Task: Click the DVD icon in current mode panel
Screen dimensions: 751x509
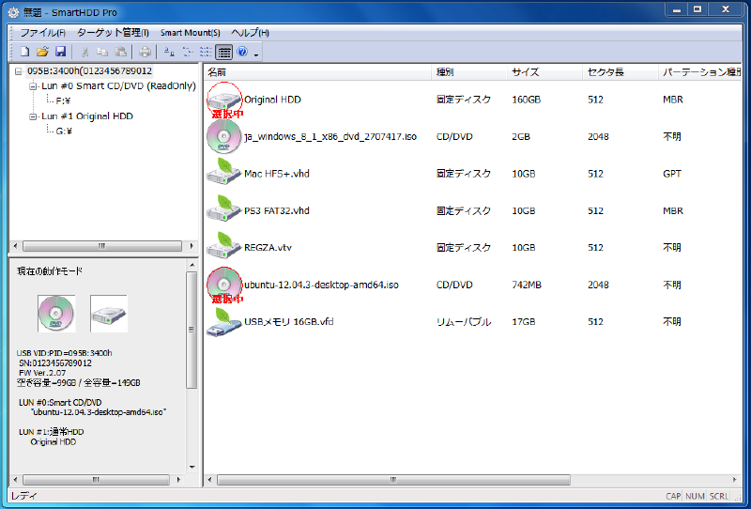Action: coord(56,314)
